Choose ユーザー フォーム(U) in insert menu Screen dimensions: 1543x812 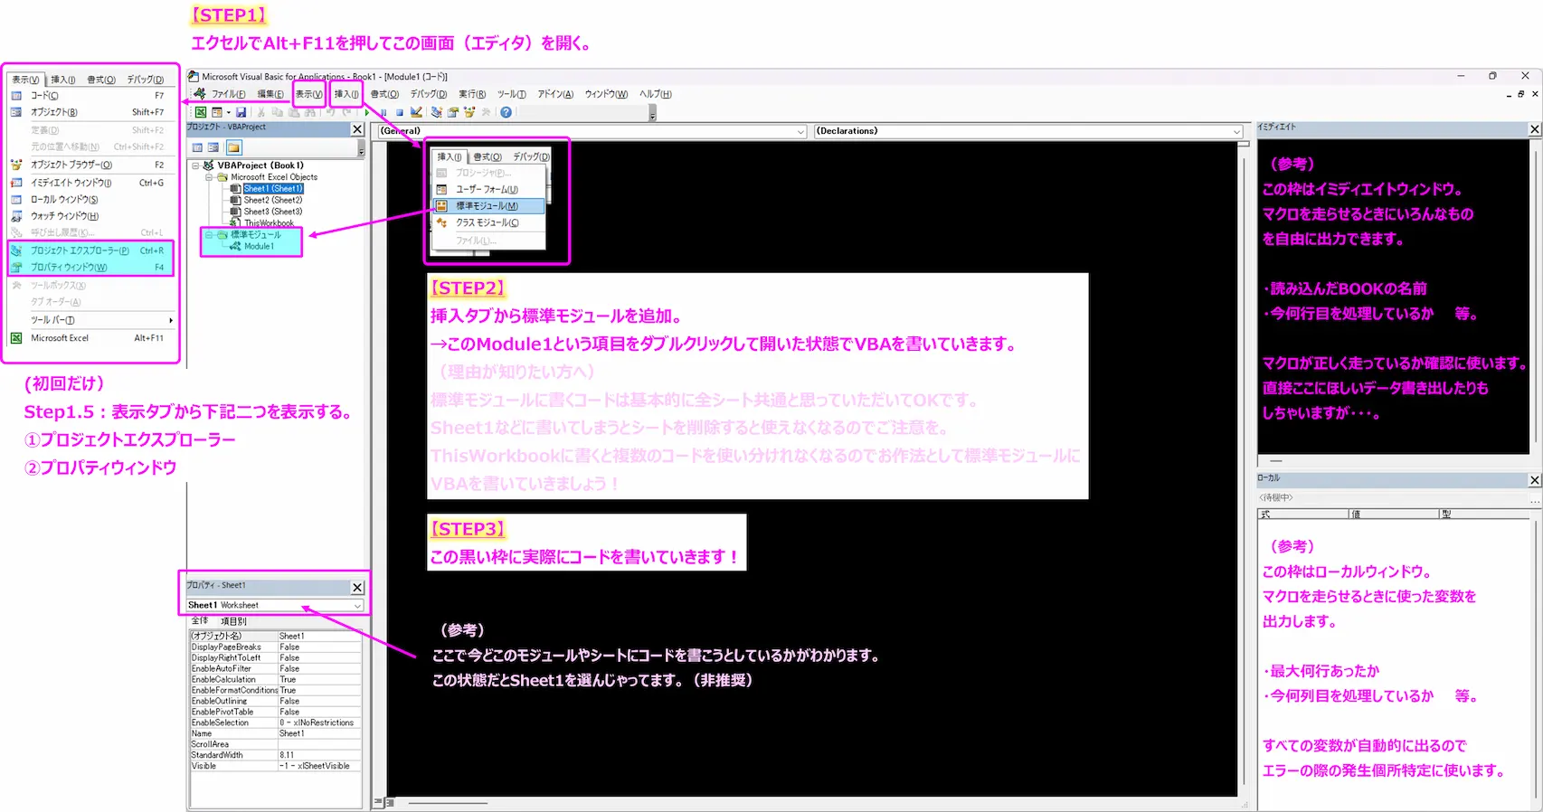(x=489, y=189)
